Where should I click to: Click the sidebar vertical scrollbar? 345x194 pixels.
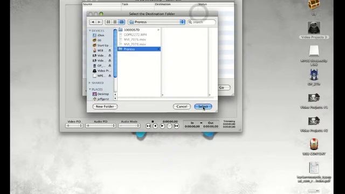click(115, 53)
